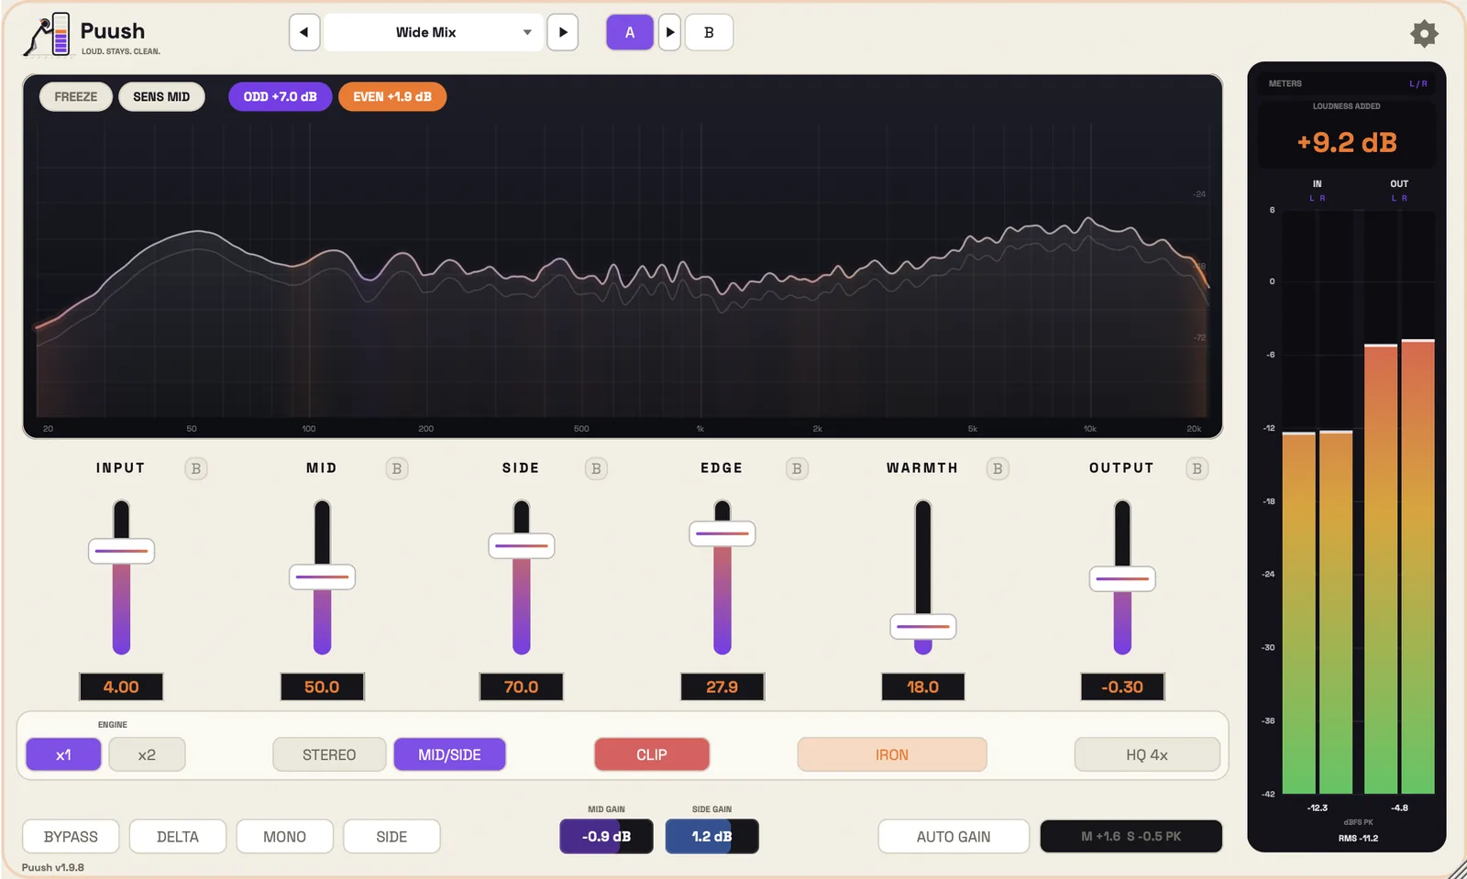Toggle the CLIP button
Viewport: 1467px width, 879px height.
click(652, 754)
